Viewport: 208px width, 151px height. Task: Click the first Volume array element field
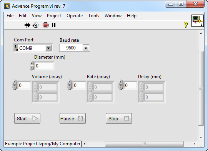[x=48, y=87]
